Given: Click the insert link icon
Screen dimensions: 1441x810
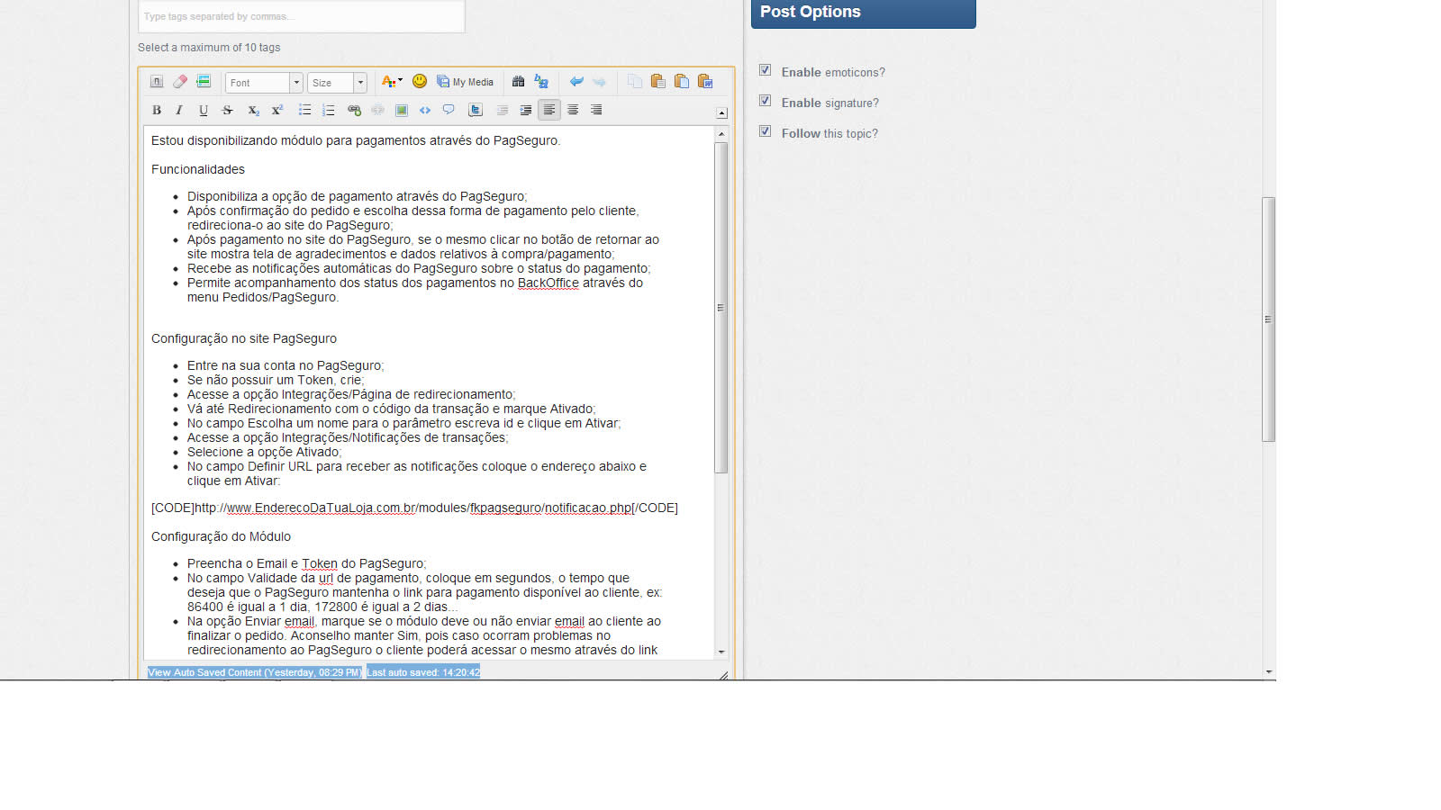Looking at the screenshot, I should (354, 110).
